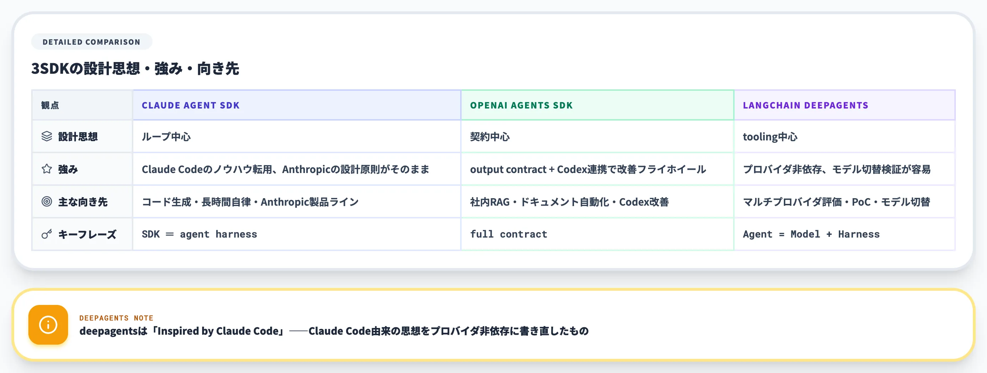Image resolution: width=987 pixels, height=373 pixels.
Task: Click the cell 社内RAG・ドキュメント自動化・Codex改善
Action: (x=597, y=202)
